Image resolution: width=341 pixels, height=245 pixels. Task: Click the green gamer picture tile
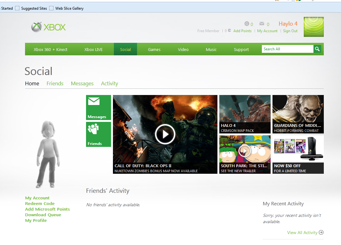point(313,27)
